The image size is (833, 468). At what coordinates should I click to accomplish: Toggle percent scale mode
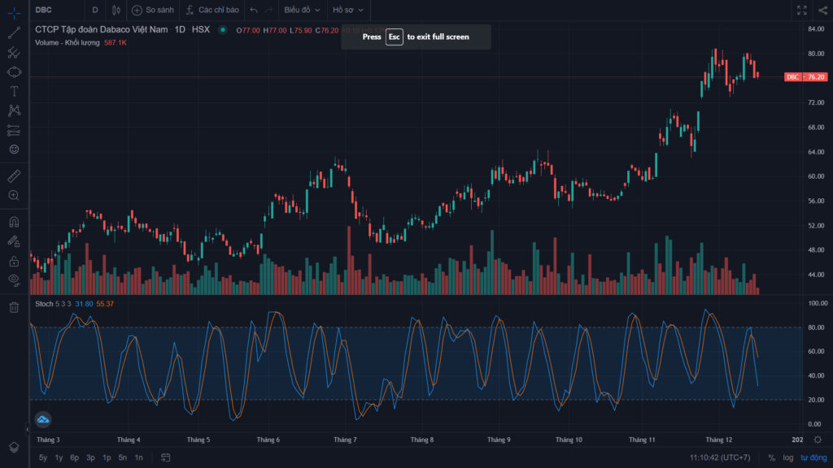[771, 457]
